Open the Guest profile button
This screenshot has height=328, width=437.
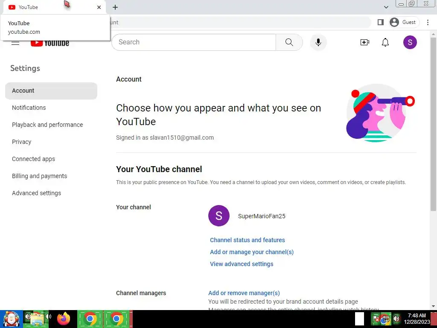pyautogui.click(x=404, y=22)
